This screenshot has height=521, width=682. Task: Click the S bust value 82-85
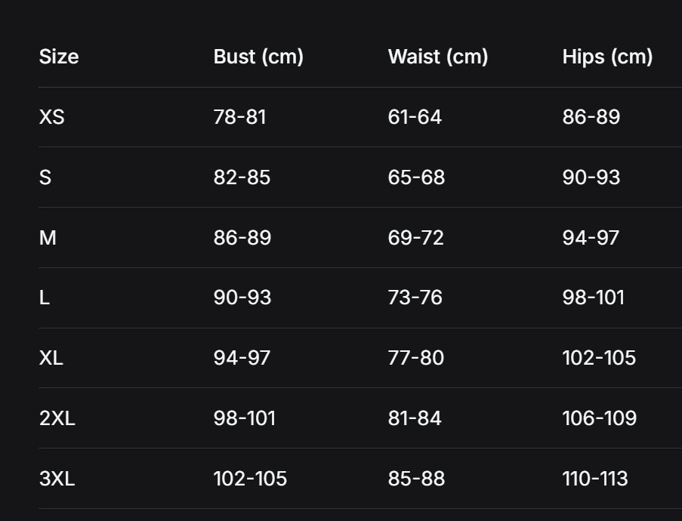tap(242, 177)
